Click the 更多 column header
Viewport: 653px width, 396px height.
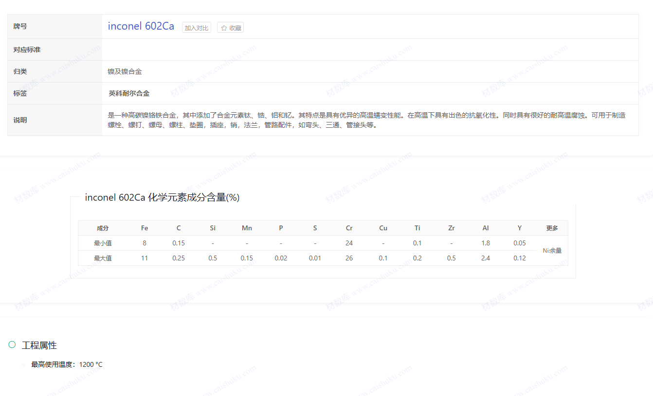(x=552, y=228)
